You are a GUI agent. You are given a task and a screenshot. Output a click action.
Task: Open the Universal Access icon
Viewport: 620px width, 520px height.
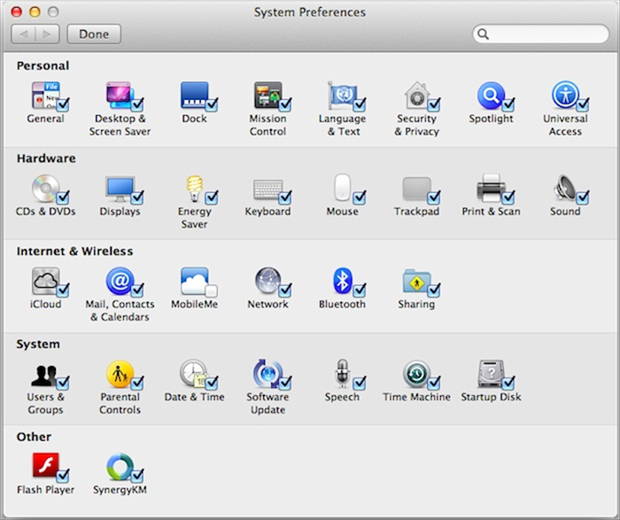565,96
